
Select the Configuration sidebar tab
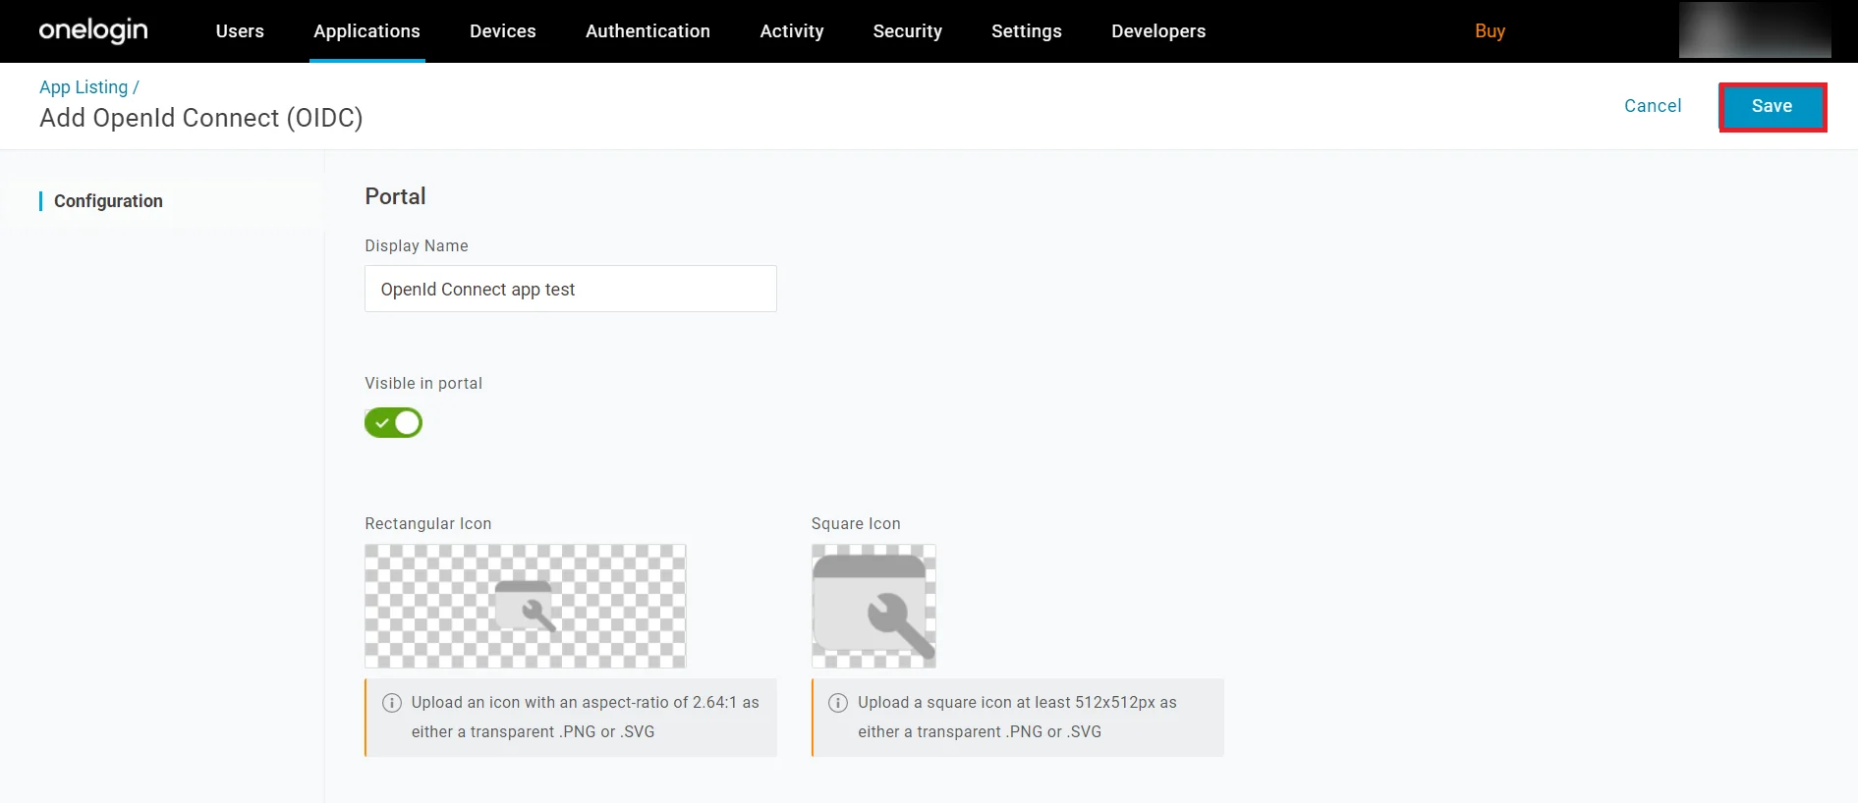[x=108, y=201]
